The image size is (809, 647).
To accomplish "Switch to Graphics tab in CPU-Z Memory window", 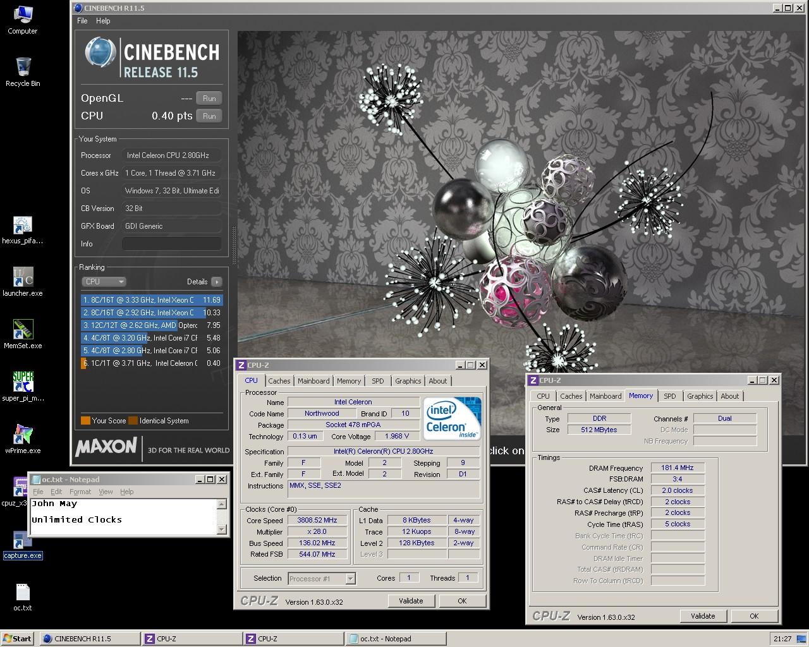I will 700,396.
